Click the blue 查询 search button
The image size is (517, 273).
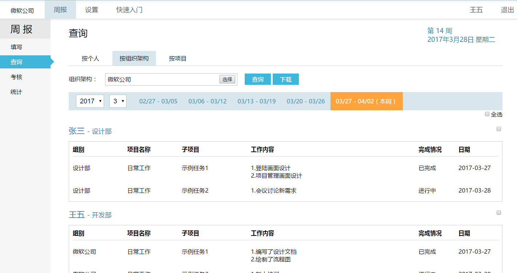click(x=258, y=79)
